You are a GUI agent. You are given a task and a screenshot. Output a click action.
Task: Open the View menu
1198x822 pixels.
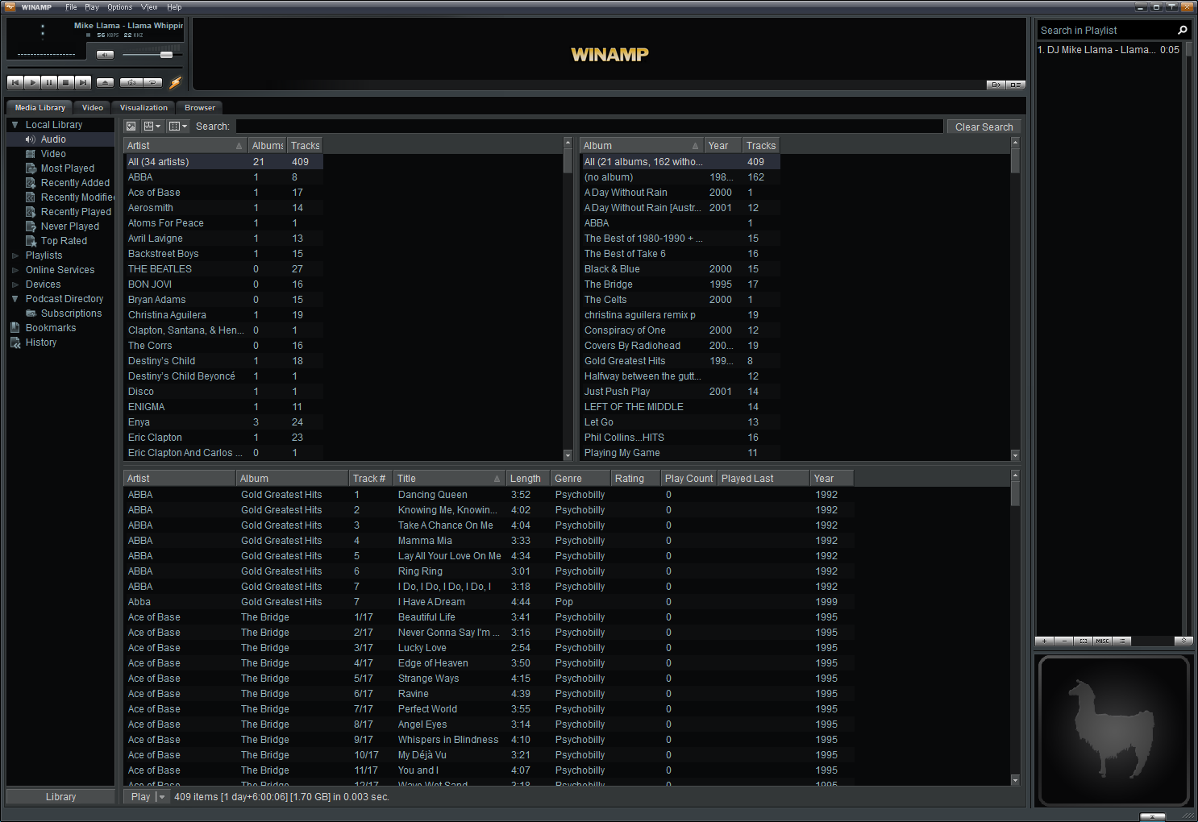(149, 7)
